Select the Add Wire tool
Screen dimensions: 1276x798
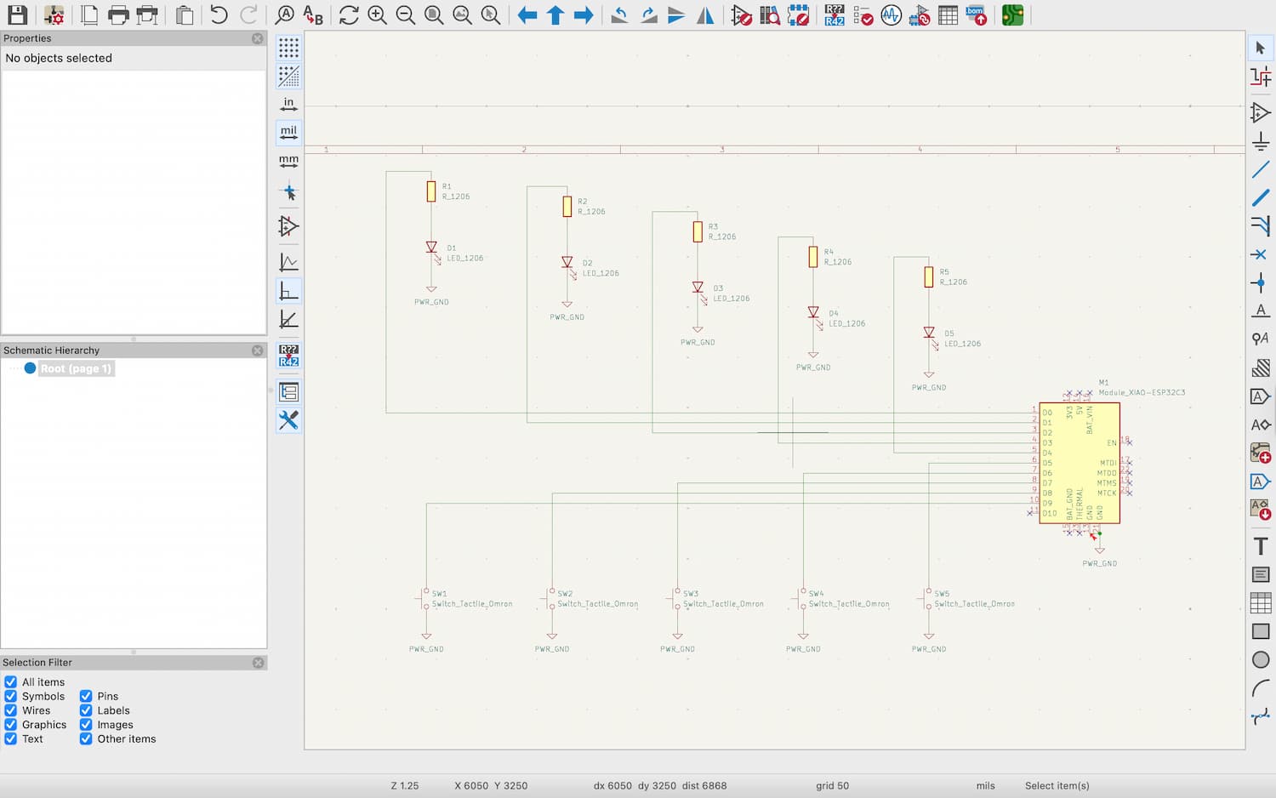pos(1261,169)
